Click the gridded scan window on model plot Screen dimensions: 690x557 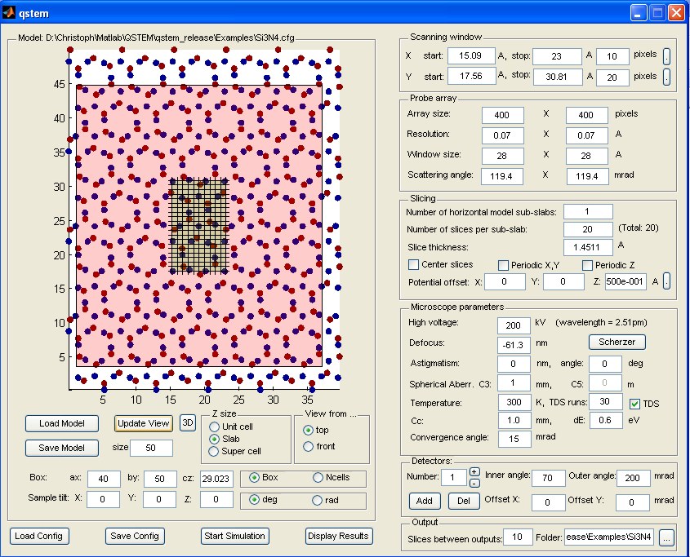[x=199, y=226]
